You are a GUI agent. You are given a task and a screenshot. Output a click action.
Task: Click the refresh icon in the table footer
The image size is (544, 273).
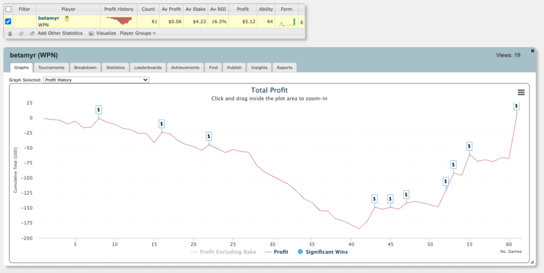pos(21,33)
